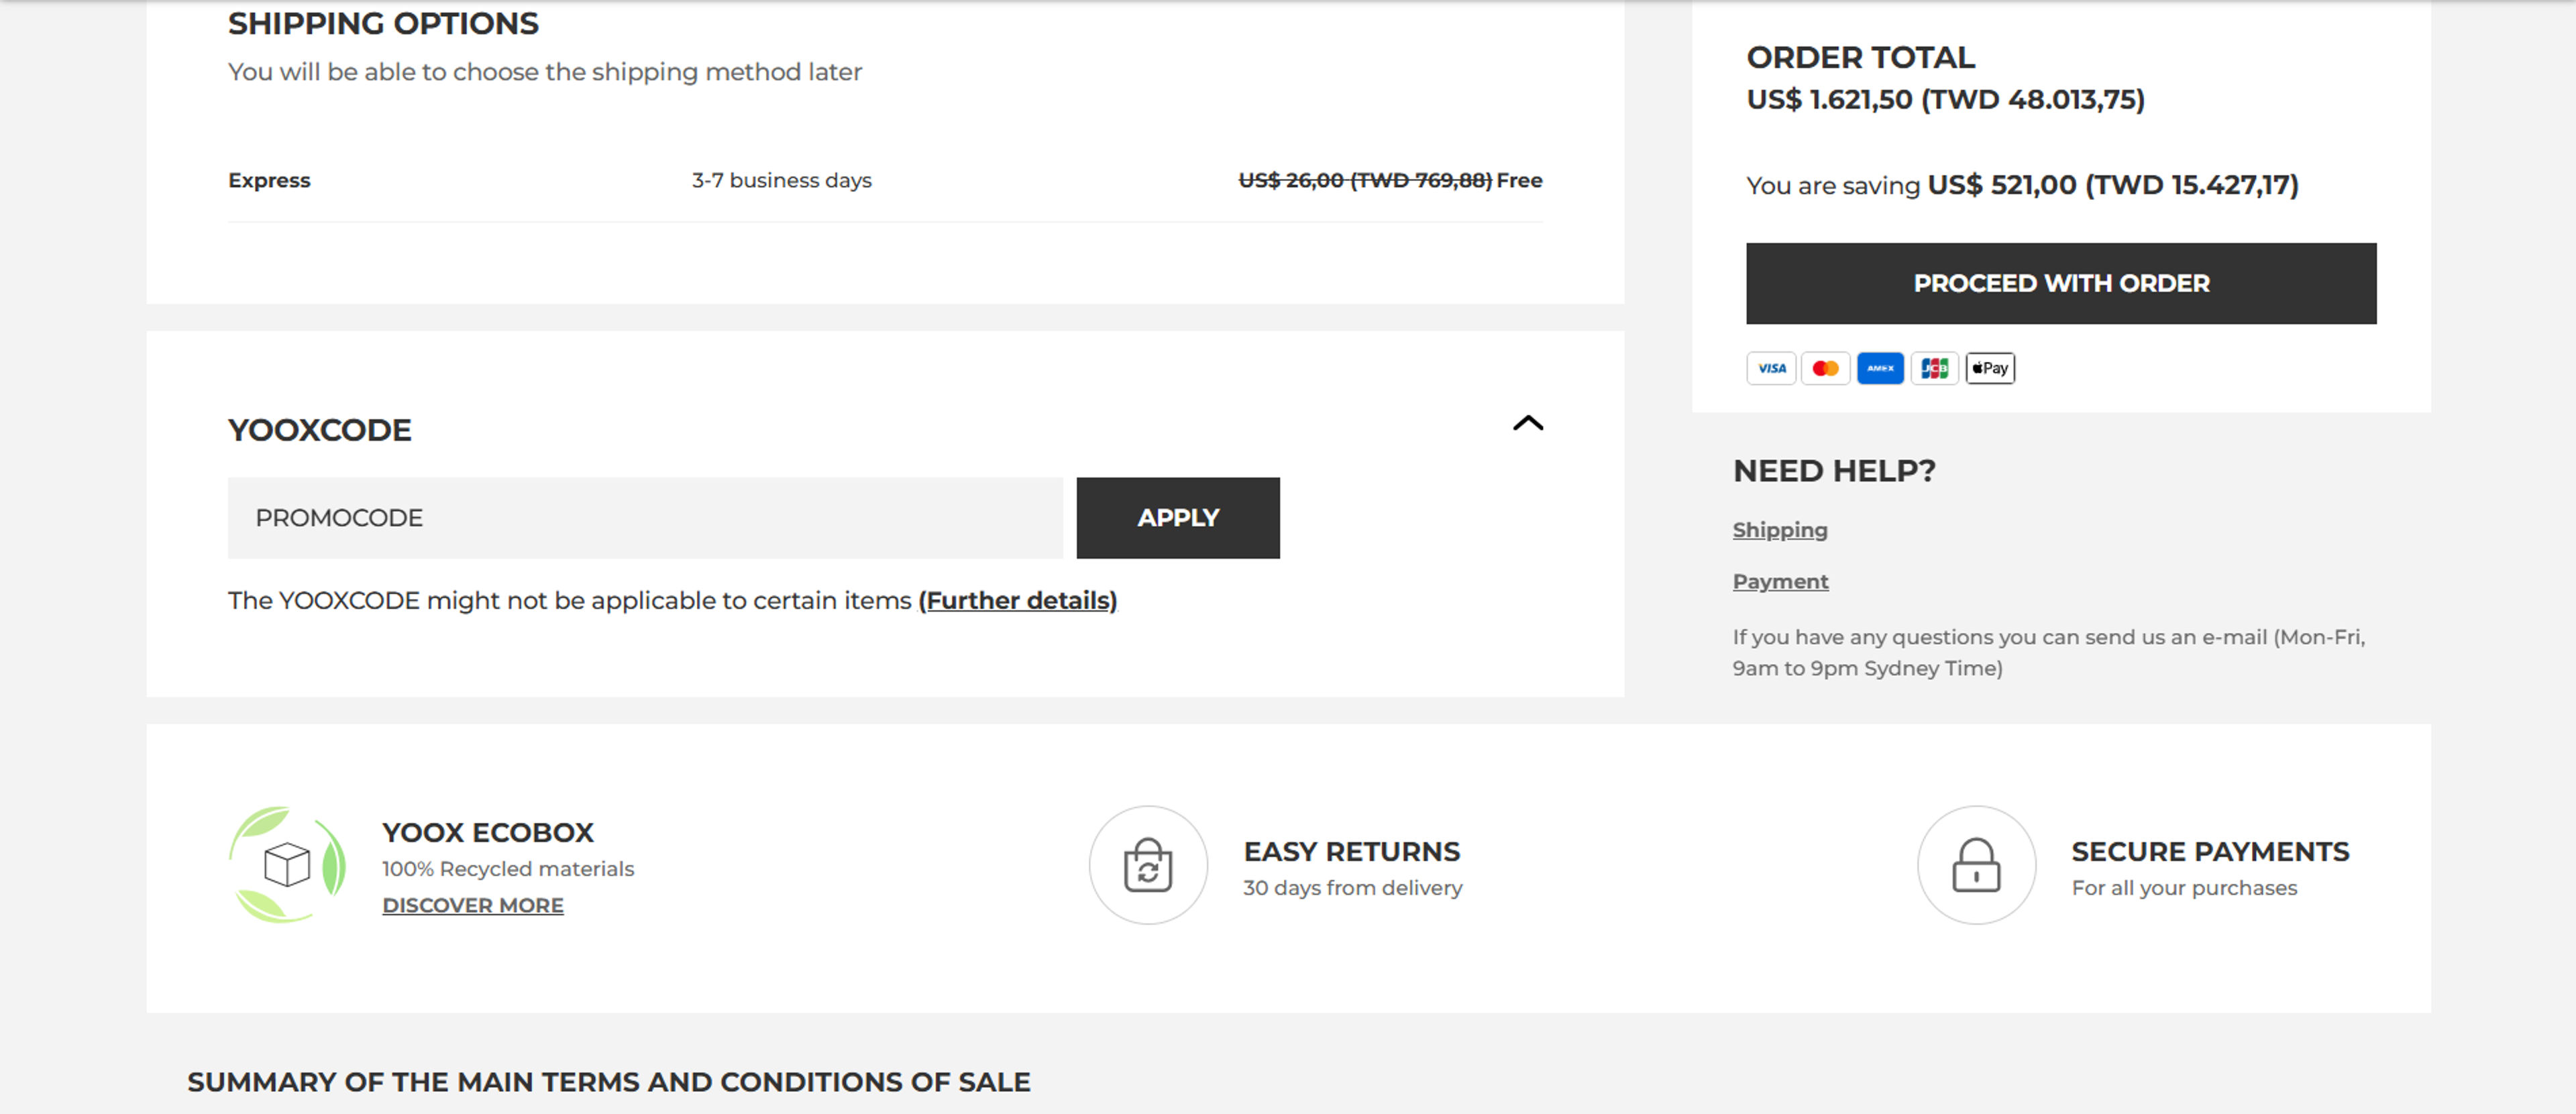Select the Express shipping option

click(x=268, y=180)
